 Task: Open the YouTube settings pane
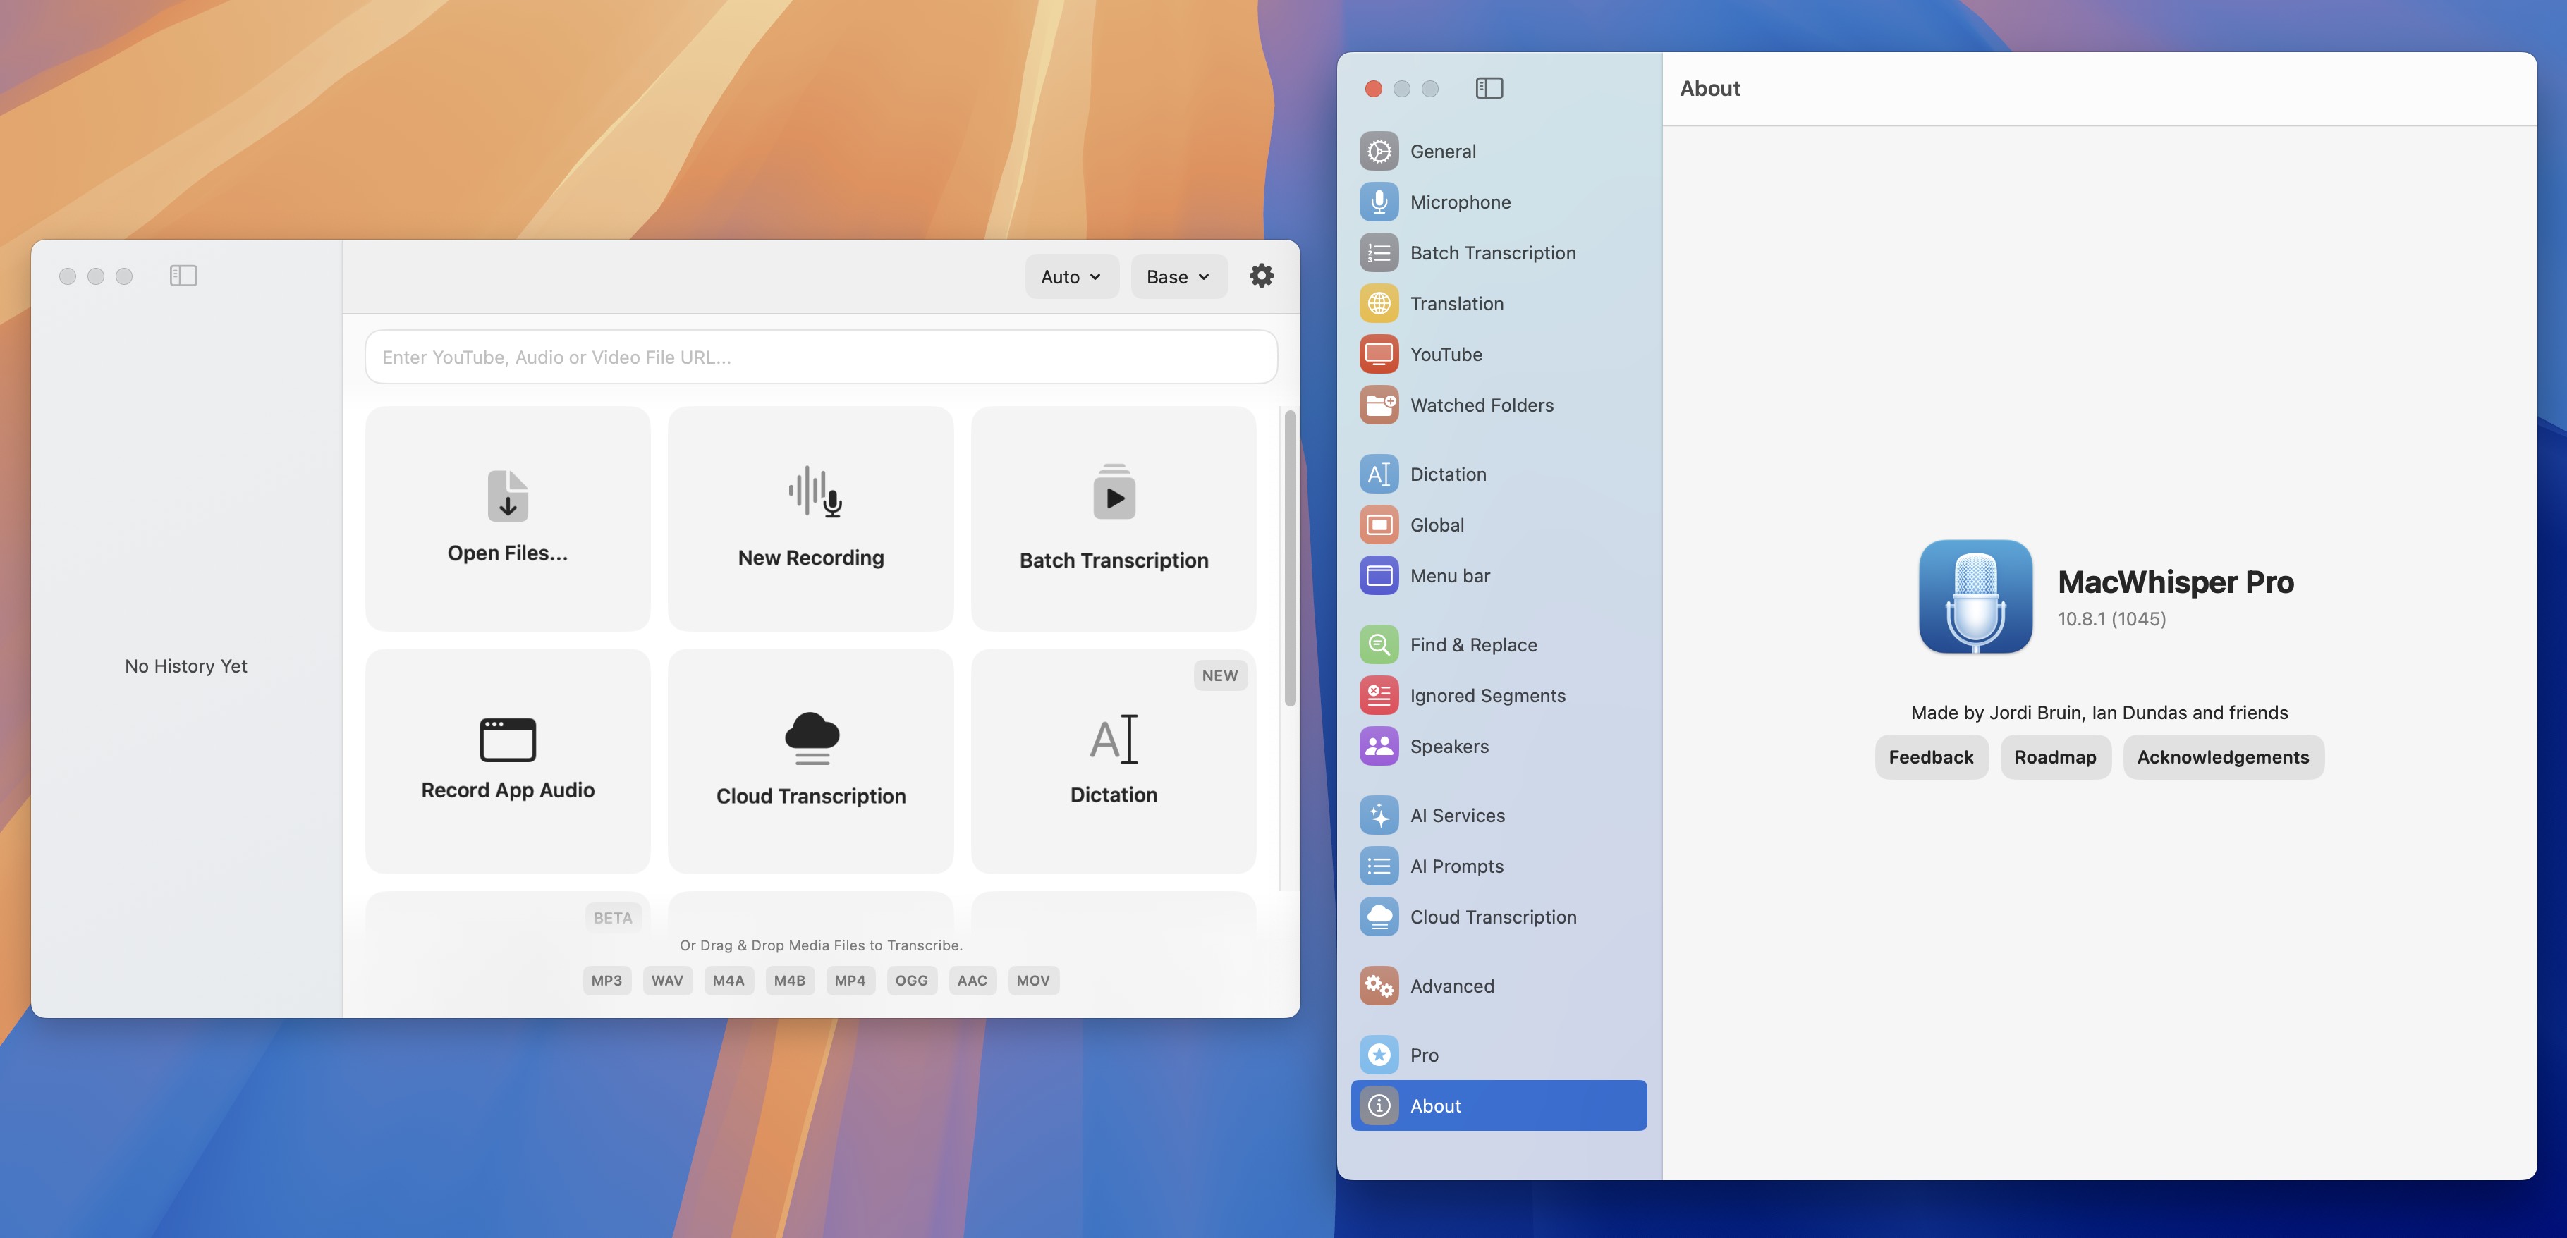point(1499,355)
